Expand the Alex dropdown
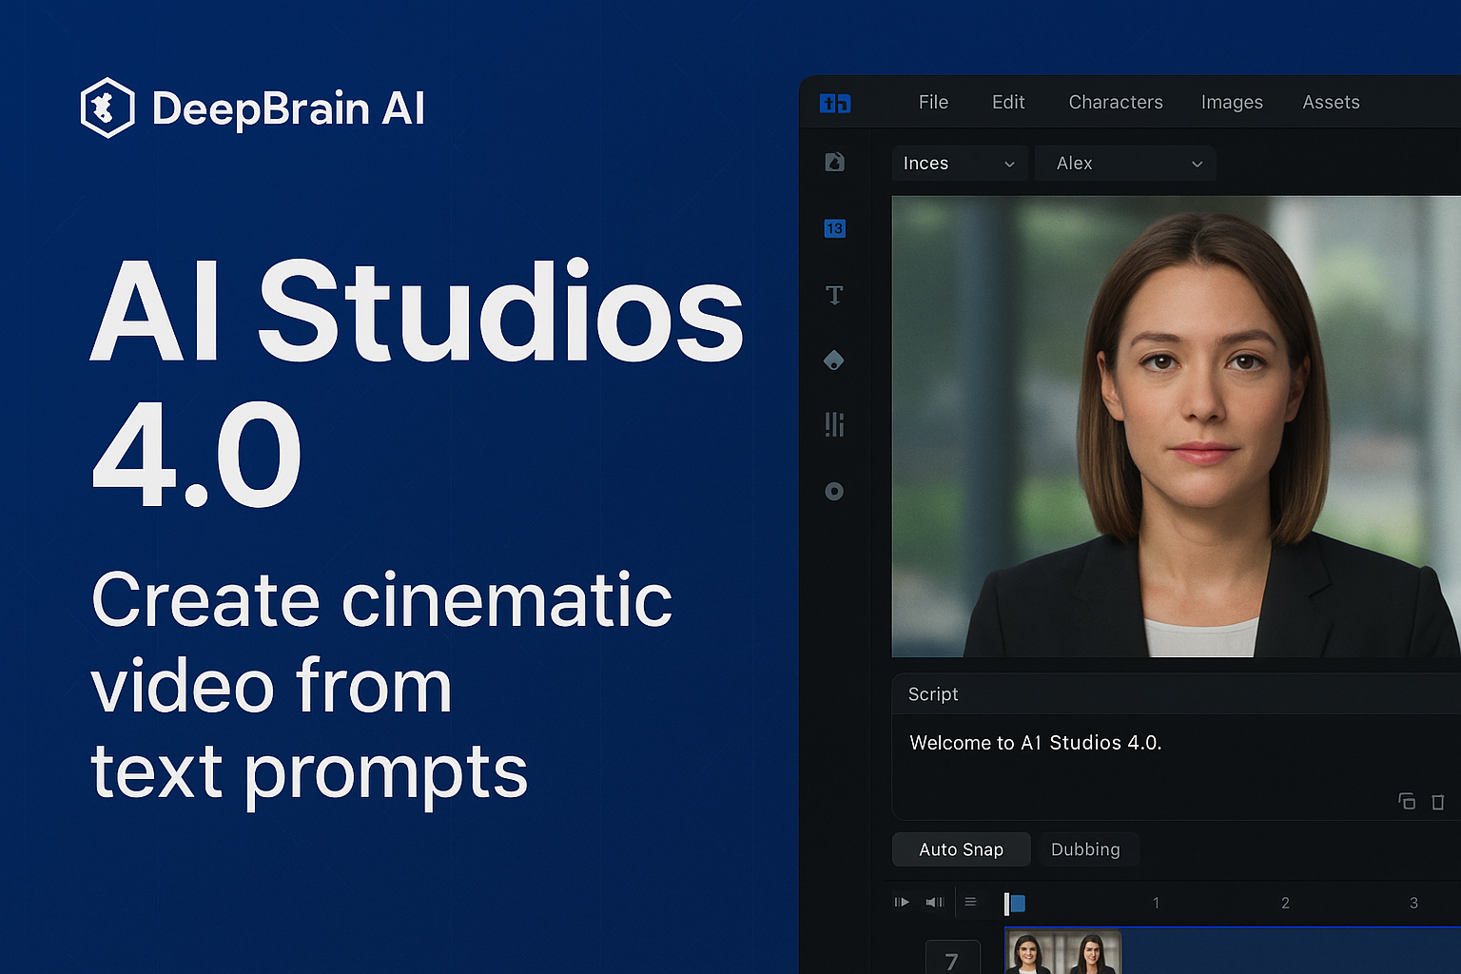This screenshot has height=974, width=1461. pyautogui.click(x=1125, y=164)
